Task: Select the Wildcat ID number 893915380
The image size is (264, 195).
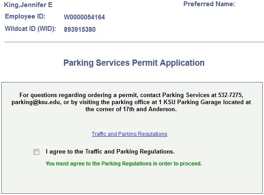Action: [x=80, y=30]
